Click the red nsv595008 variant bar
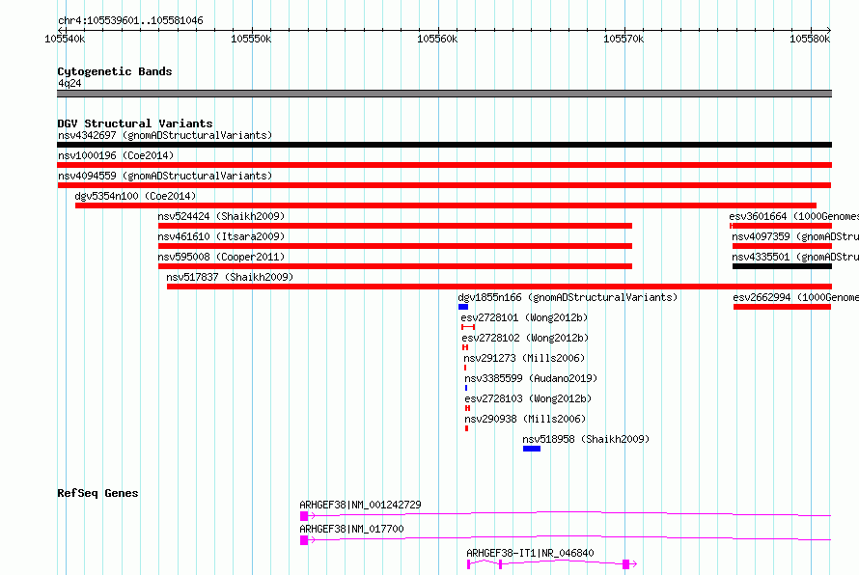 395,266
